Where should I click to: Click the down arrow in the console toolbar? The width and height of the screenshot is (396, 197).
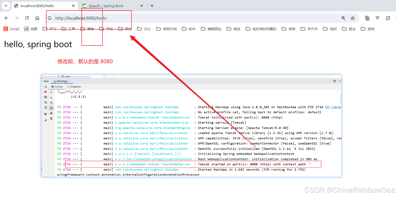(51, 98)
